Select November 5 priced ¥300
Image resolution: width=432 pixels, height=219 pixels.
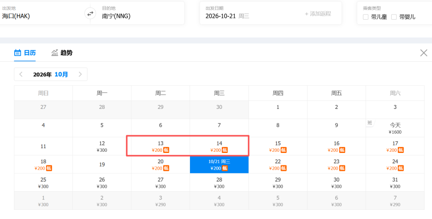coord(278,201)
